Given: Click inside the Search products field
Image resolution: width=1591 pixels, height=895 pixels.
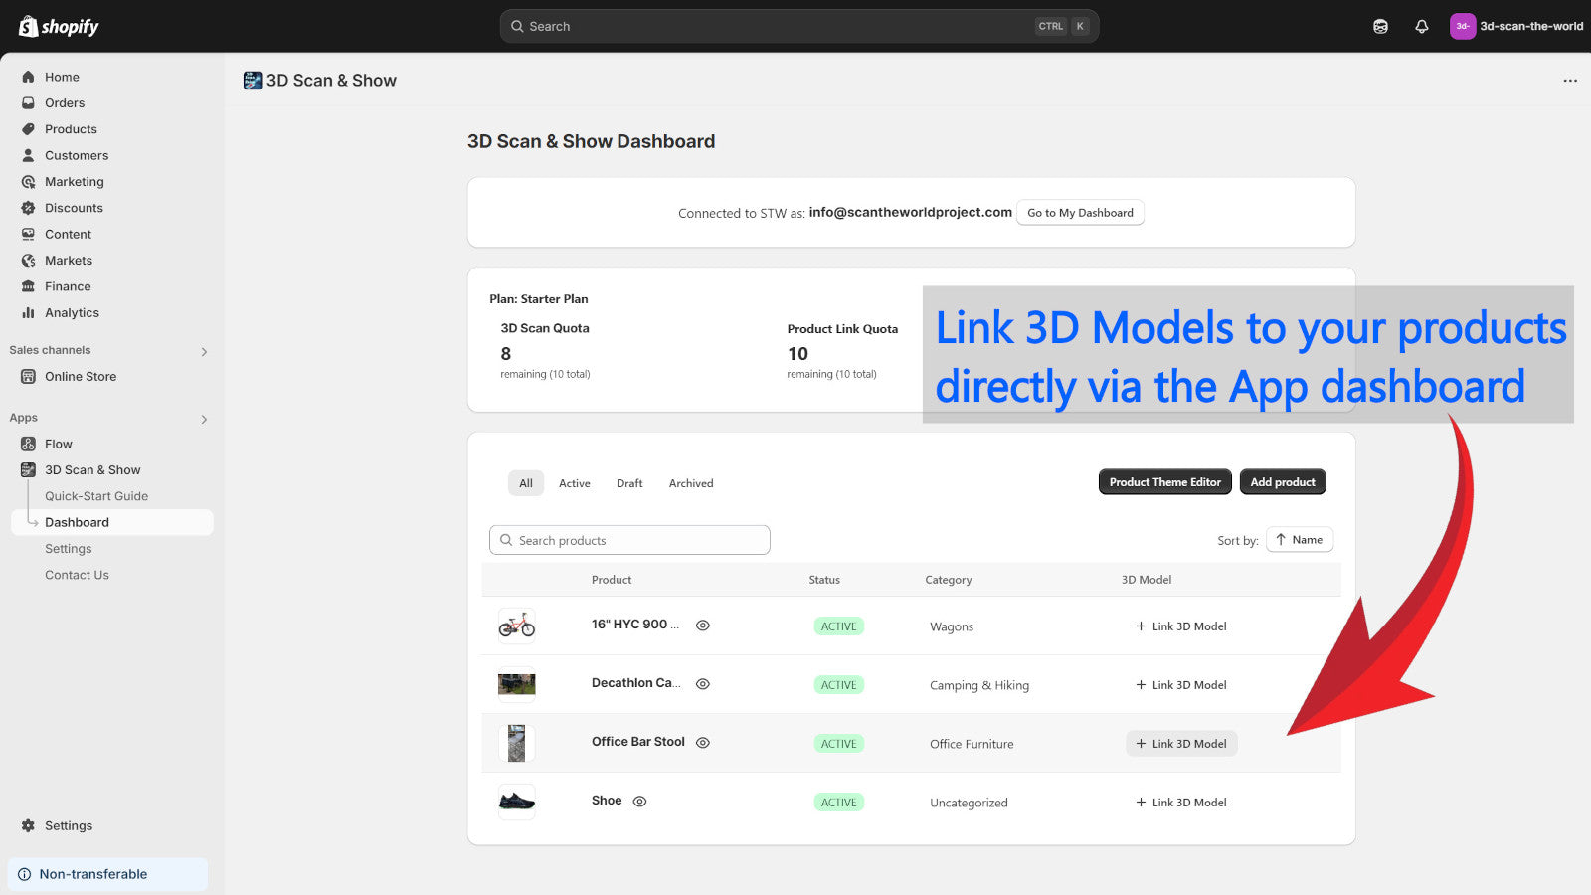Looking at the screenshot, I should (x=629, y=539).
